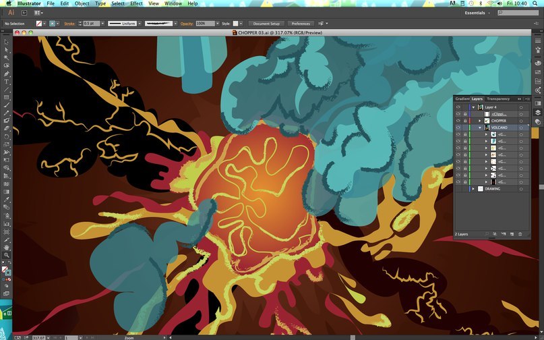Screen dimensions: 544x340
Task: Switch to the Transparency tab
Action: coord(498,99)
